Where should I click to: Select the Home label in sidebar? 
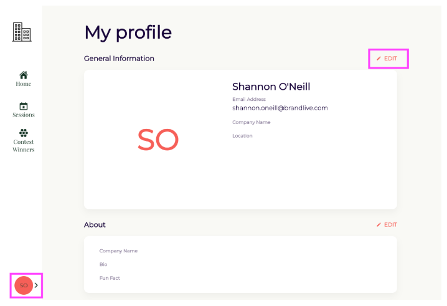24,84
